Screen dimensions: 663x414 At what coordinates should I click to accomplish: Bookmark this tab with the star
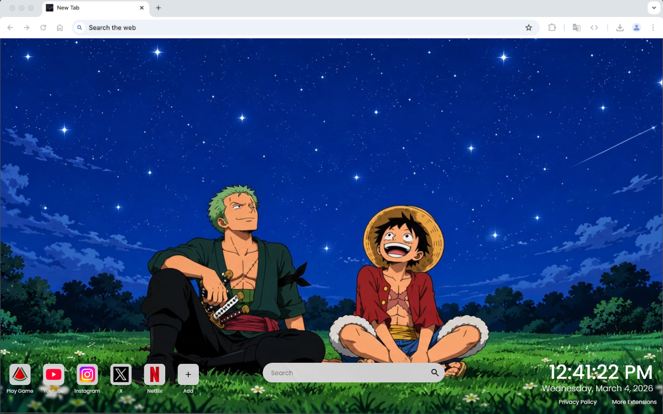(528, 27)
